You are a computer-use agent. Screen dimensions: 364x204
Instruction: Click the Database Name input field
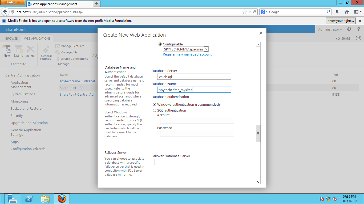(194, 90)
